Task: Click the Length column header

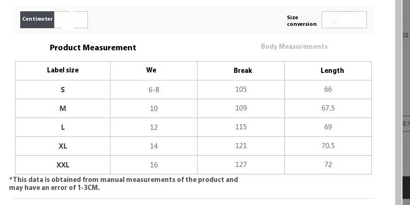Action: click(332, 71)
